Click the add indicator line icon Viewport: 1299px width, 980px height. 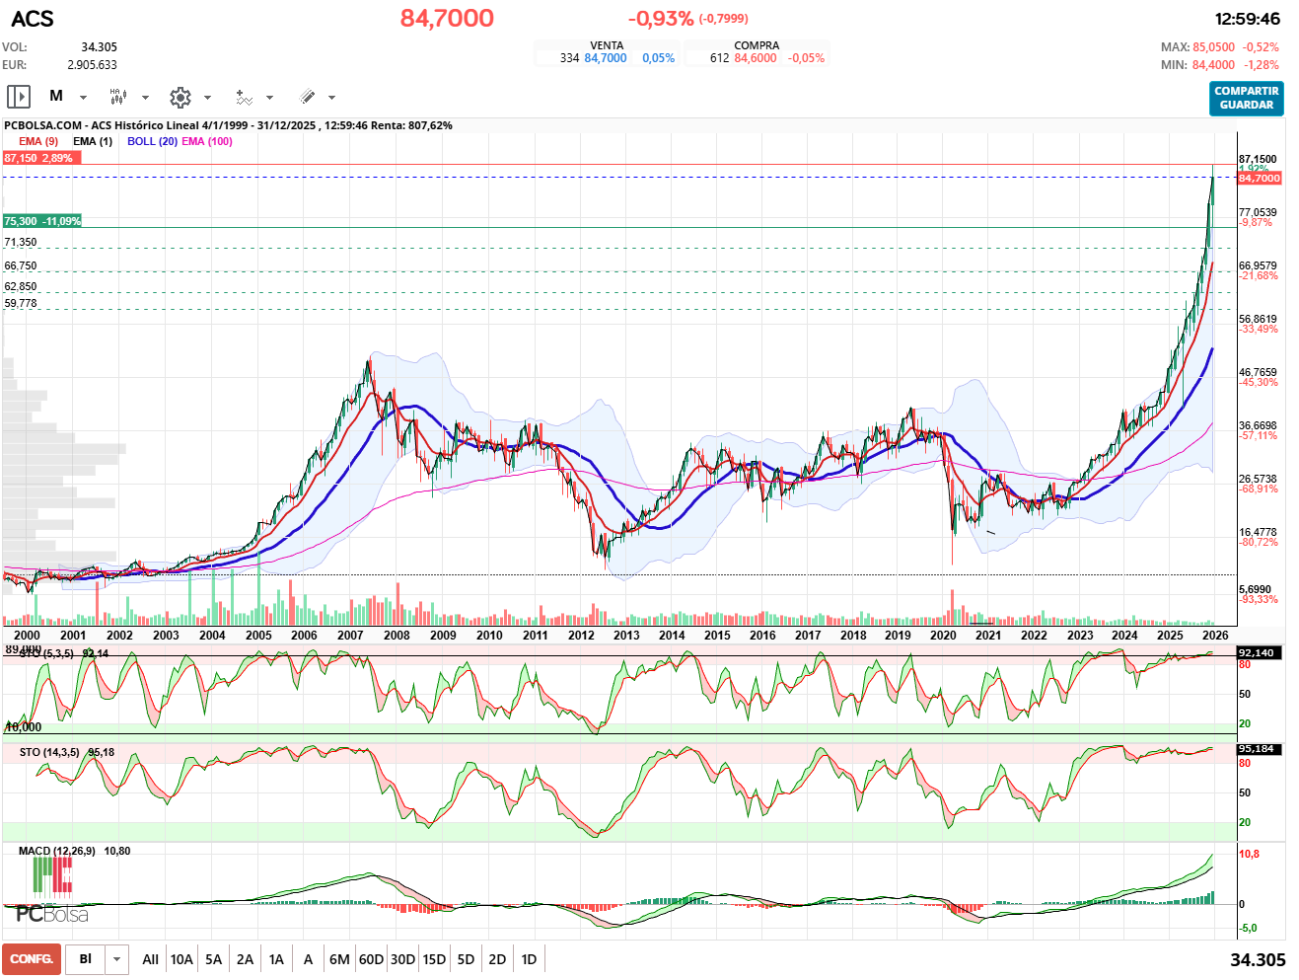[244, 97]
